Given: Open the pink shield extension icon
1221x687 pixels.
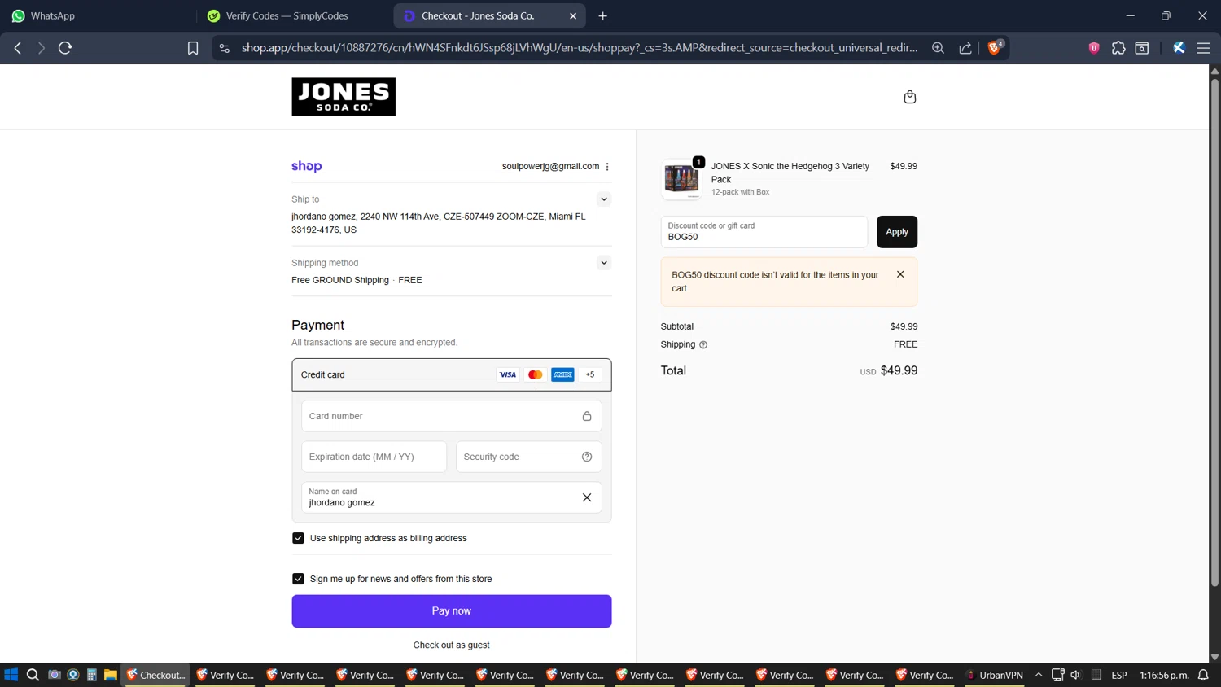Looking at the screenshot, I should point(1094,48).
